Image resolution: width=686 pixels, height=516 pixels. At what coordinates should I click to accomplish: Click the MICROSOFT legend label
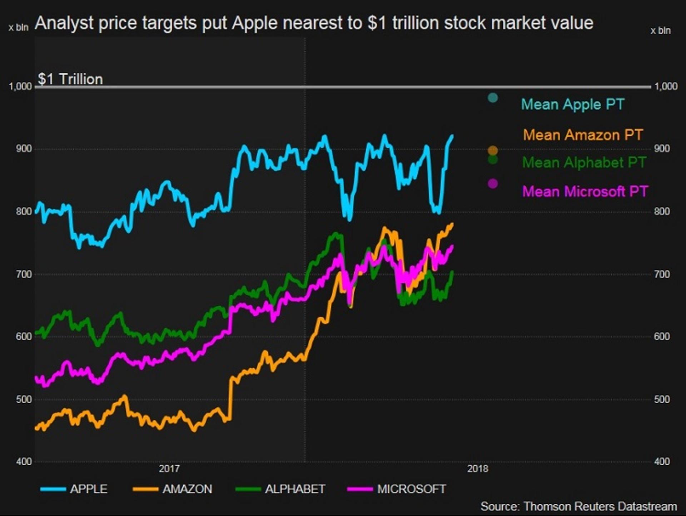click(x=412, y=489)
